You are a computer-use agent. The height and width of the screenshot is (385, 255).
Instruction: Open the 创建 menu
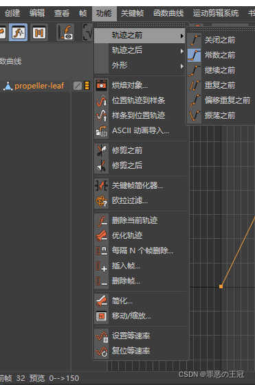click(x=12, y=13)
